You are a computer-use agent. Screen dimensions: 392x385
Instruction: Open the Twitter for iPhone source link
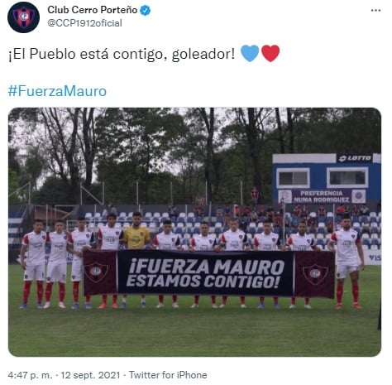coord(168,375)
